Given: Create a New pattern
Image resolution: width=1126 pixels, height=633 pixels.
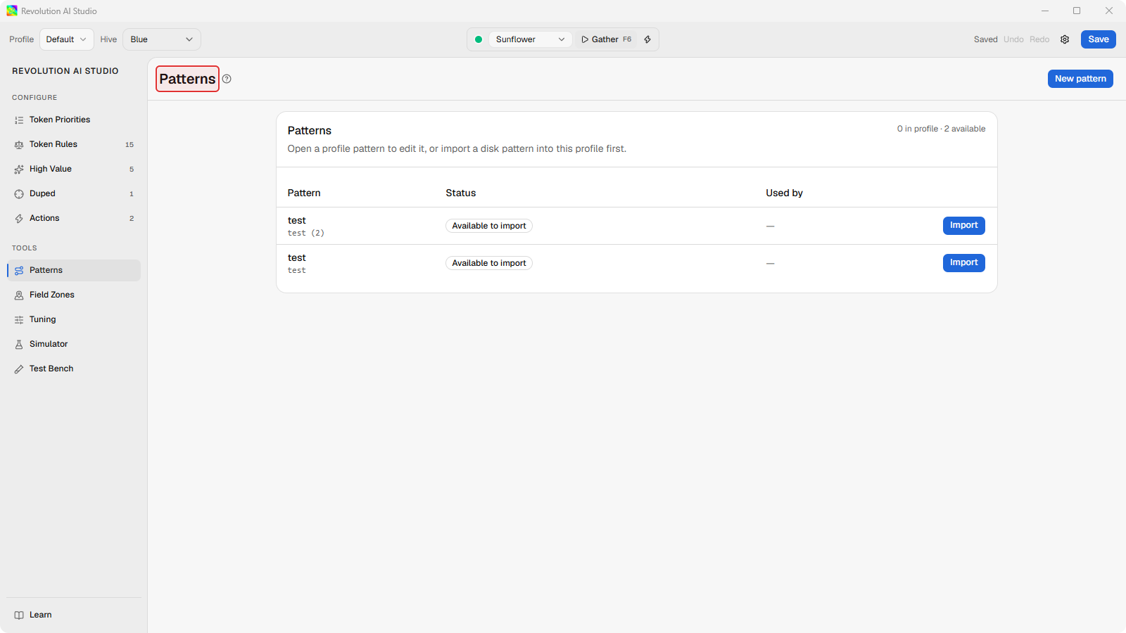Looking at the screenshot, I should point(1080,79).
